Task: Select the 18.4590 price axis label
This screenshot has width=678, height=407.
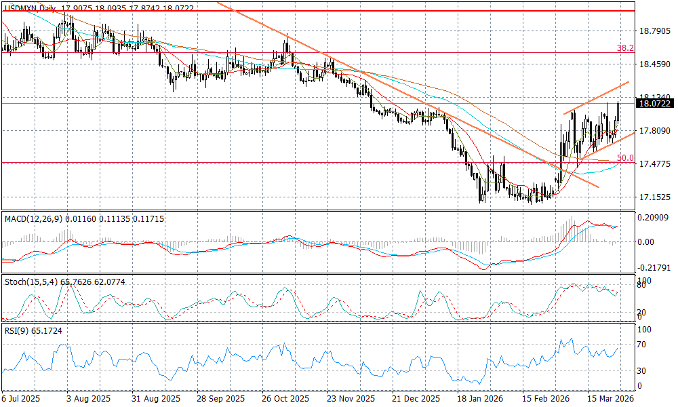Action: coord(654,64)
